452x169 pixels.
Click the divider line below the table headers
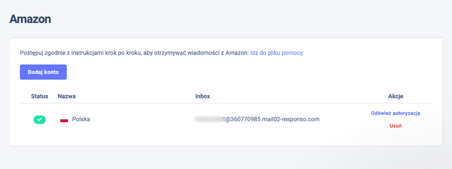click(226, 103)
